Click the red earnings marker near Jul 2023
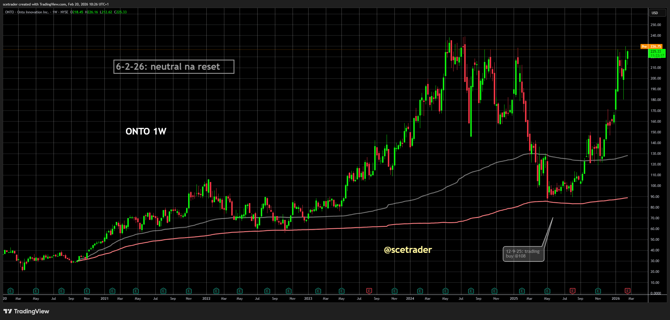The image size is (670, 320). 369,291
